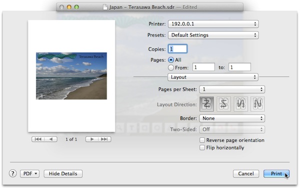The width and height of the screenshot is (300, 188).
Task: Open the PDF menu button
Action: (x=29, y=173)
